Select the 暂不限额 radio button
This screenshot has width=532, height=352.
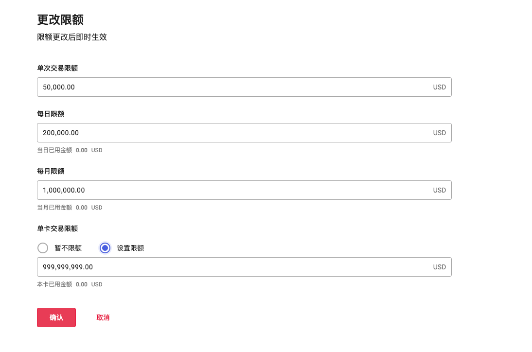(x=43, y=248)
